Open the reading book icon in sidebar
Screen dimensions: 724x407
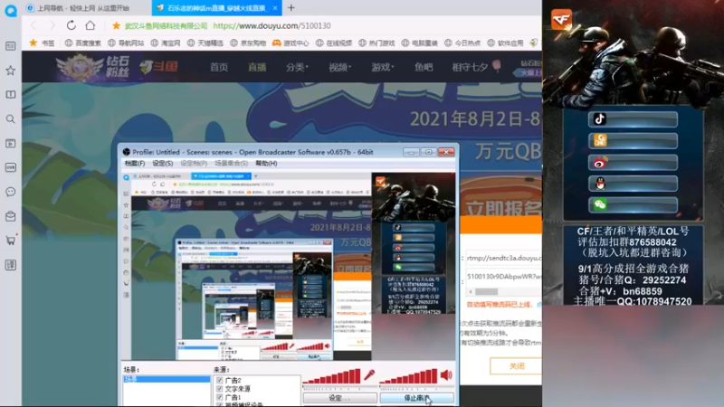(x=10, y=95)
